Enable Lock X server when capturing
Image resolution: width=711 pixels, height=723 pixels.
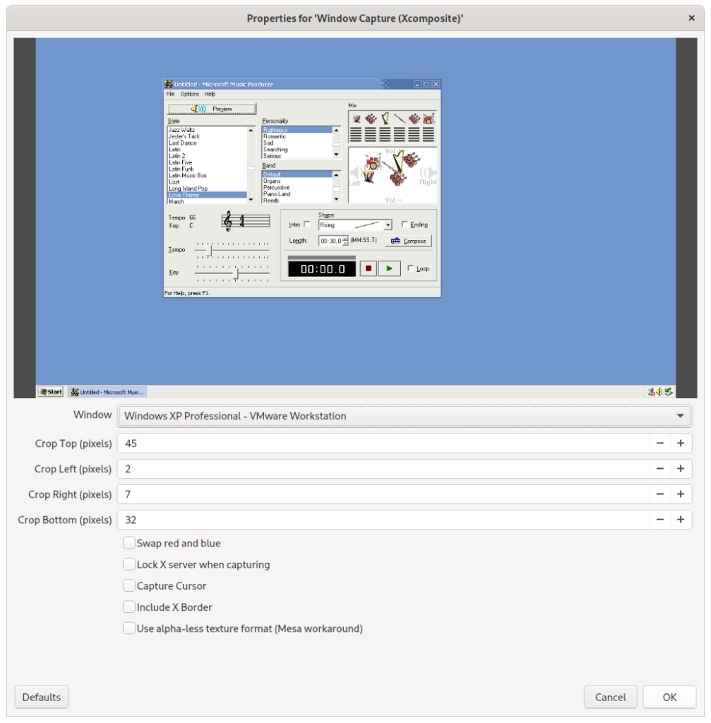click(129, 564)
